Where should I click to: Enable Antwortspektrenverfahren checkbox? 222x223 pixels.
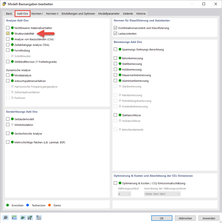8,81
